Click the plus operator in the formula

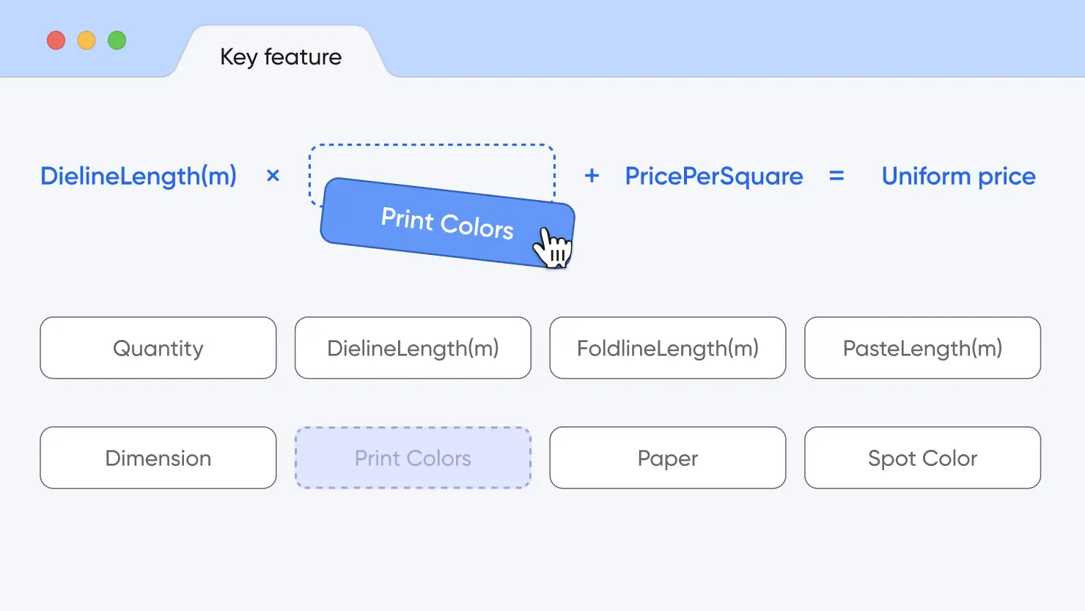(x=592, y=176)
